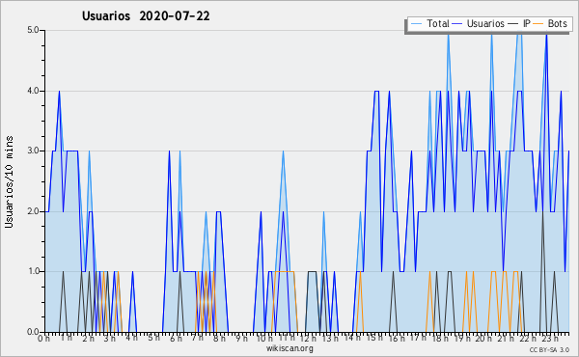Click the '14 h' x-axis label
The width and height of the screenshot is (579, 357).
tap(352, 338)
